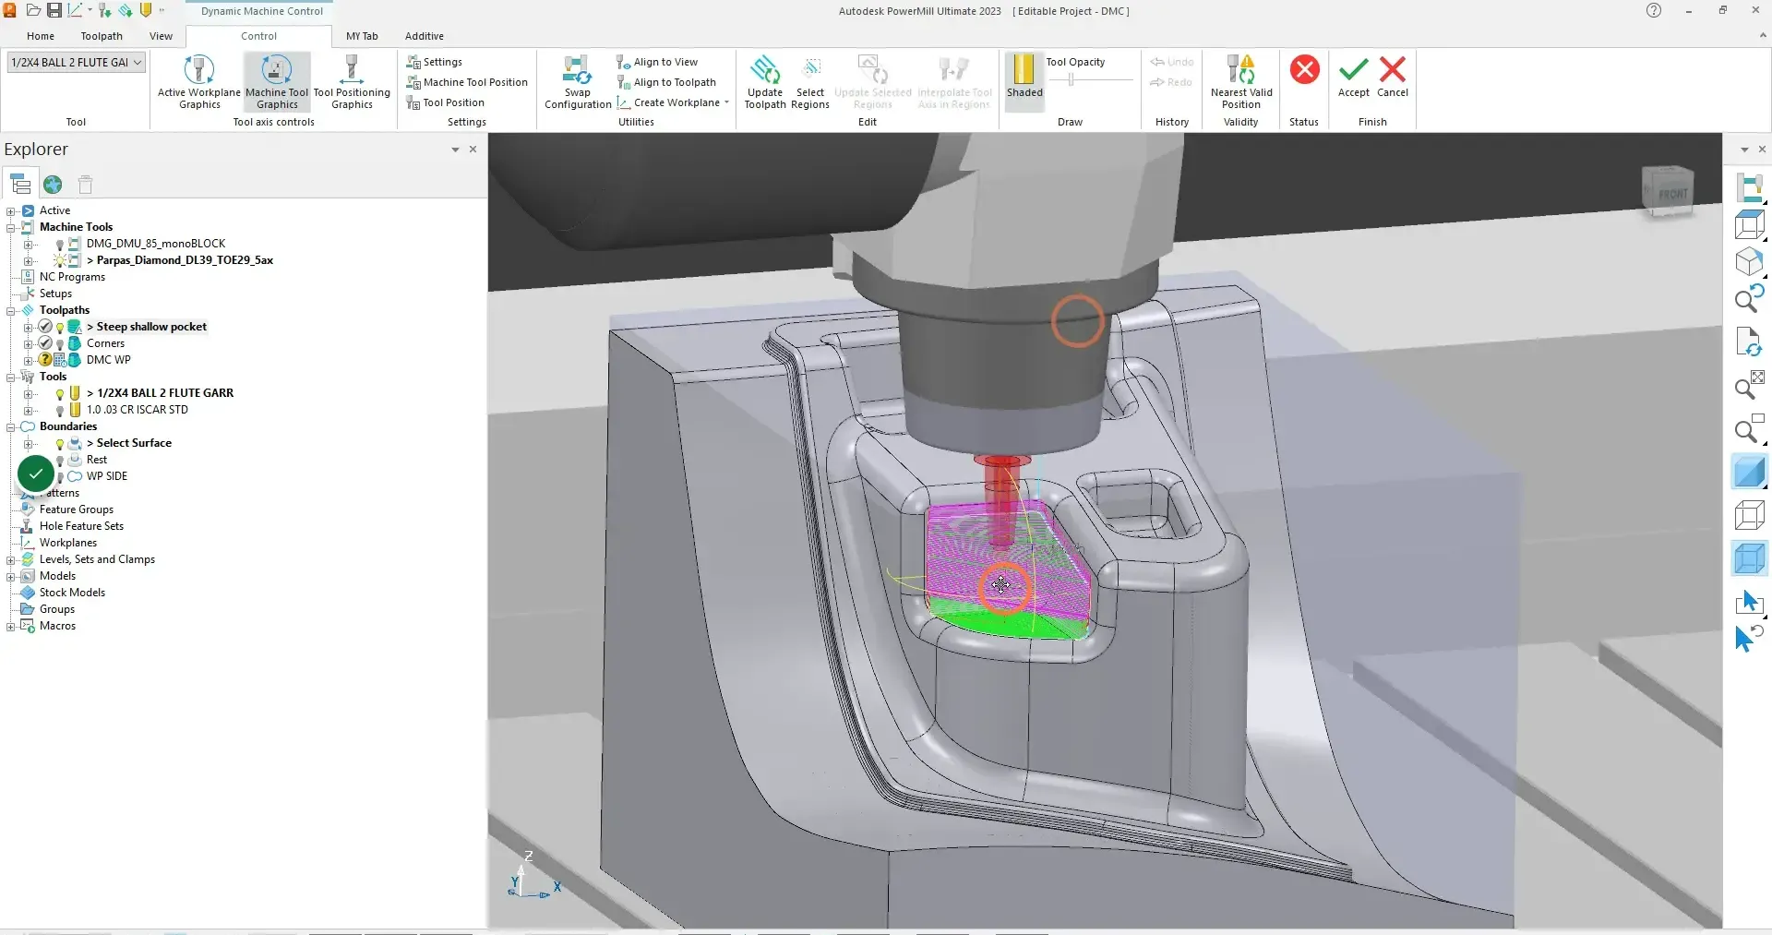Open Explorer panel options dropdown arrow
1772x935 pixels.
point(455,150)
